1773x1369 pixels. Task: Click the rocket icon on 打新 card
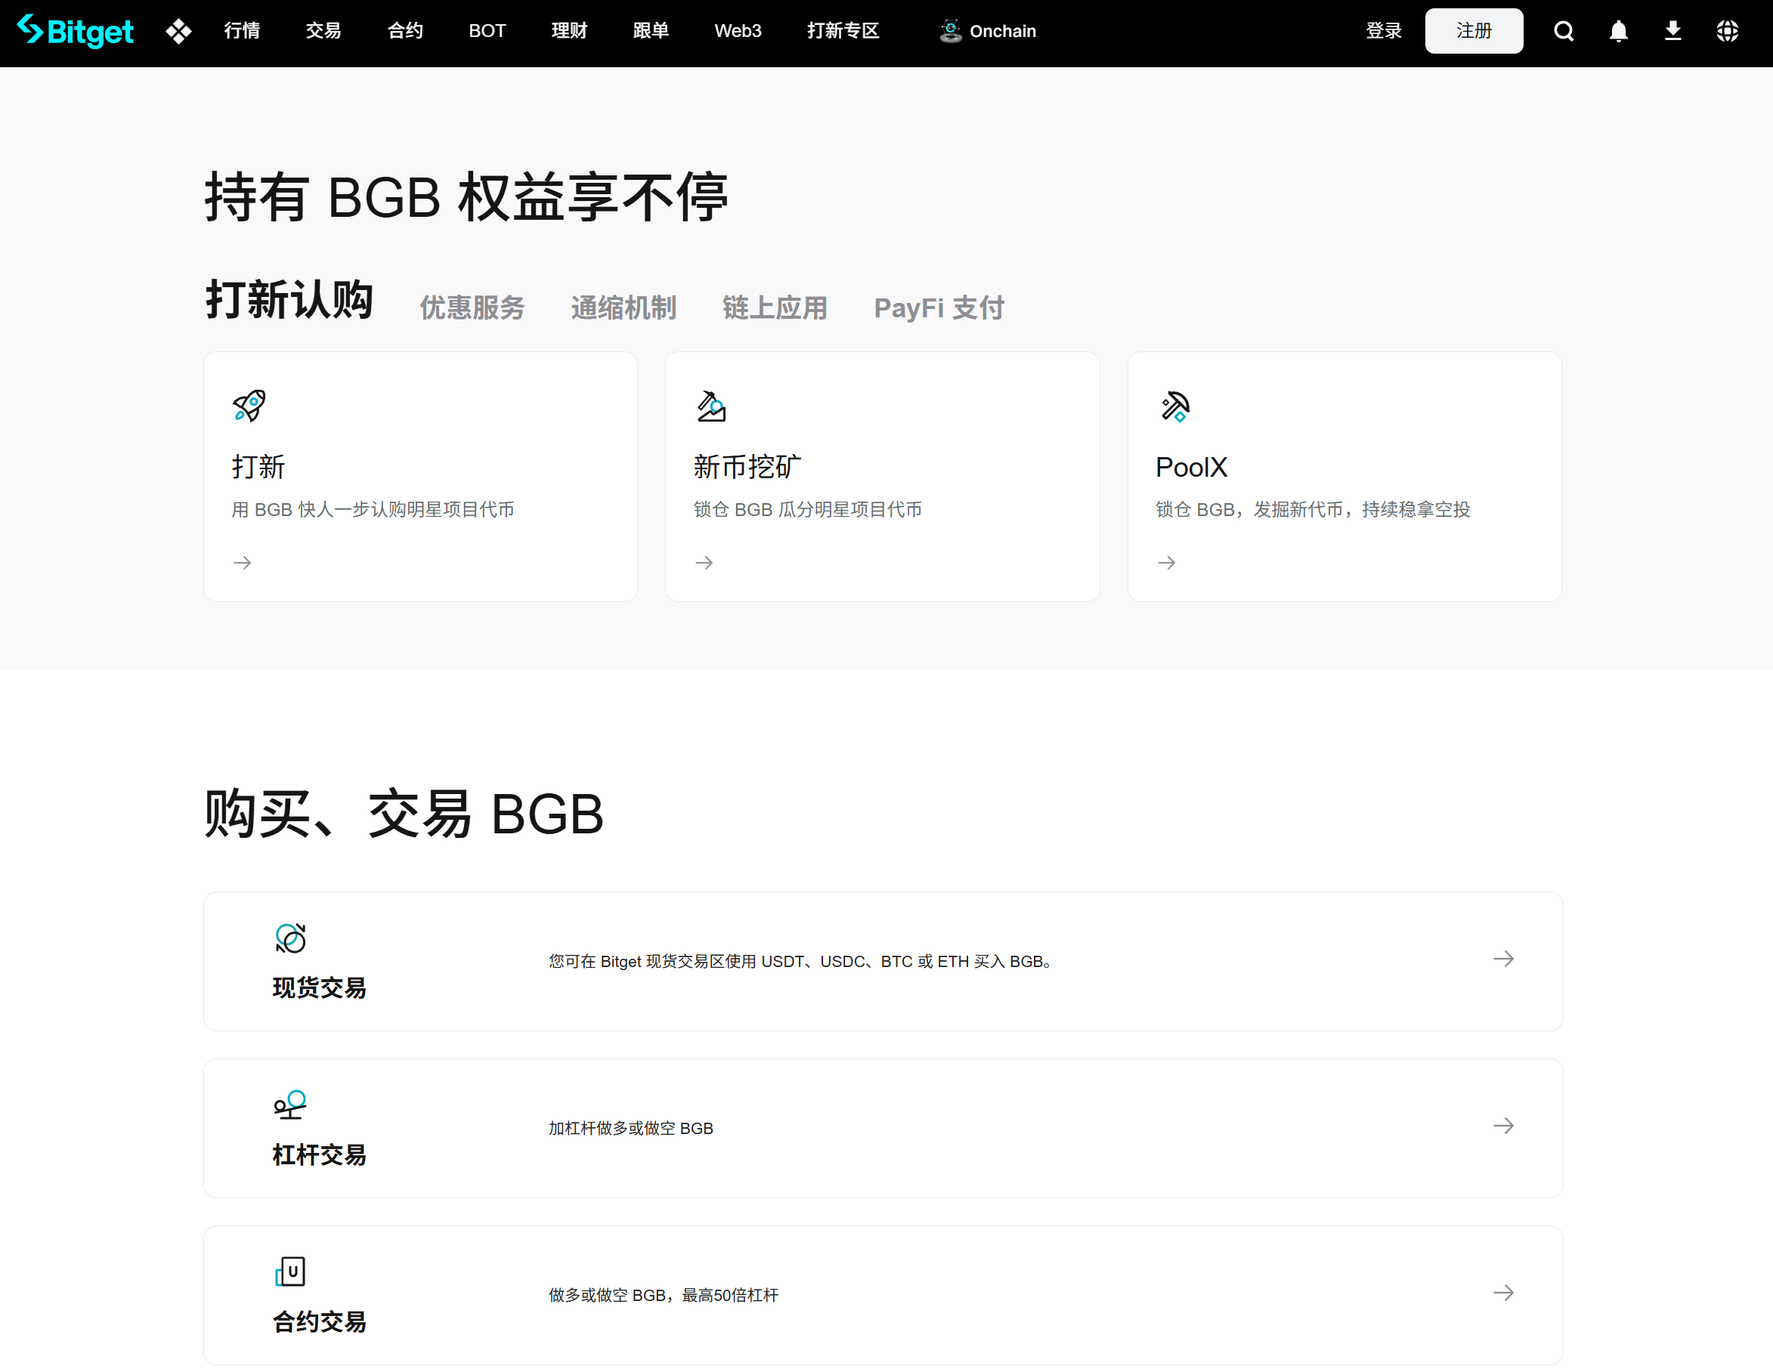249,406
